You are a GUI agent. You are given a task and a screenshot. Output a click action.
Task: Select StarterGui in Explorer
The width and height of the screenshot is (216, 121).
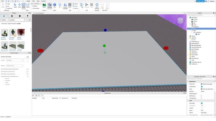click(194, 51)
